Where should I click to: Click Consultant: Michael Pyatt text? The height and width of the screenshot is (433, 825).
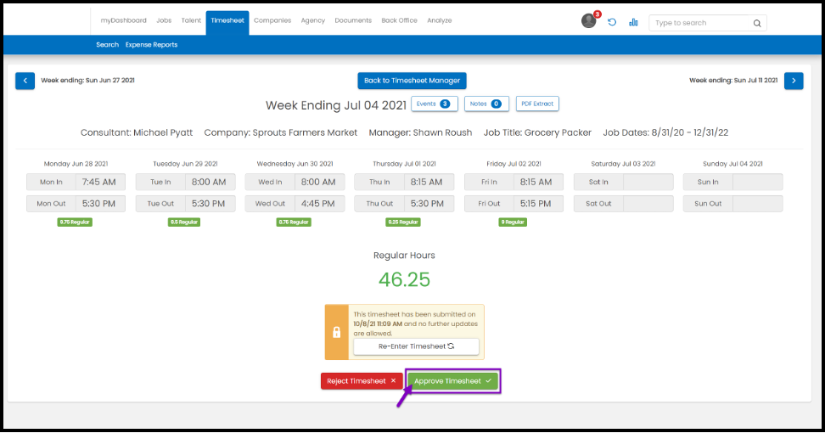137,132
